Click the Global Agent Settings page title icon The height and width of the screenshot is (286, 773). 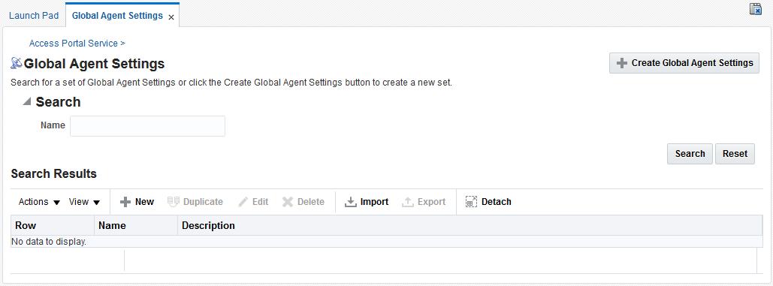tap(17, 63)
